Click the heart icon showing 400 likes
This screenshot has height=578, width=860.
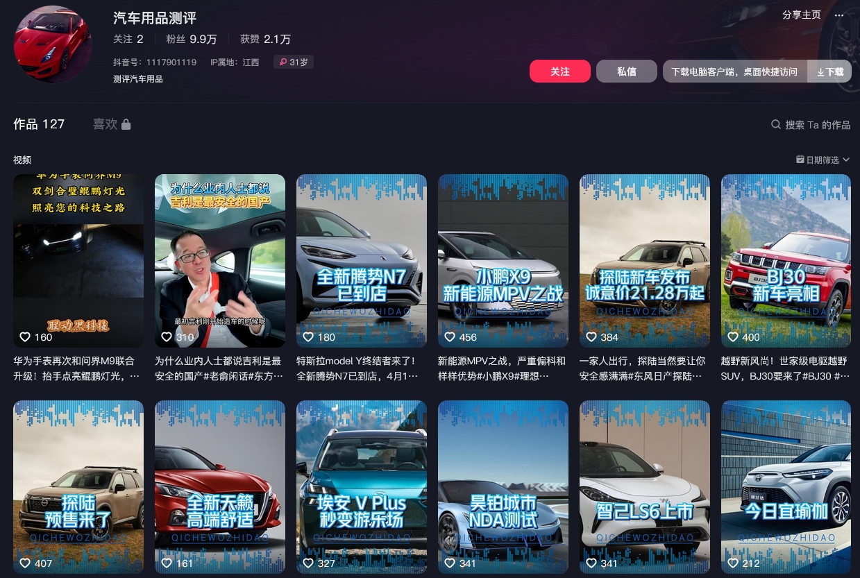click(733, 337)
